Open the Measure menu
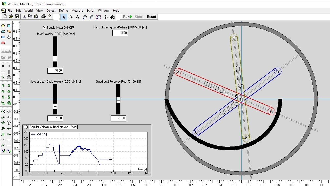 (x=77, y=11)
